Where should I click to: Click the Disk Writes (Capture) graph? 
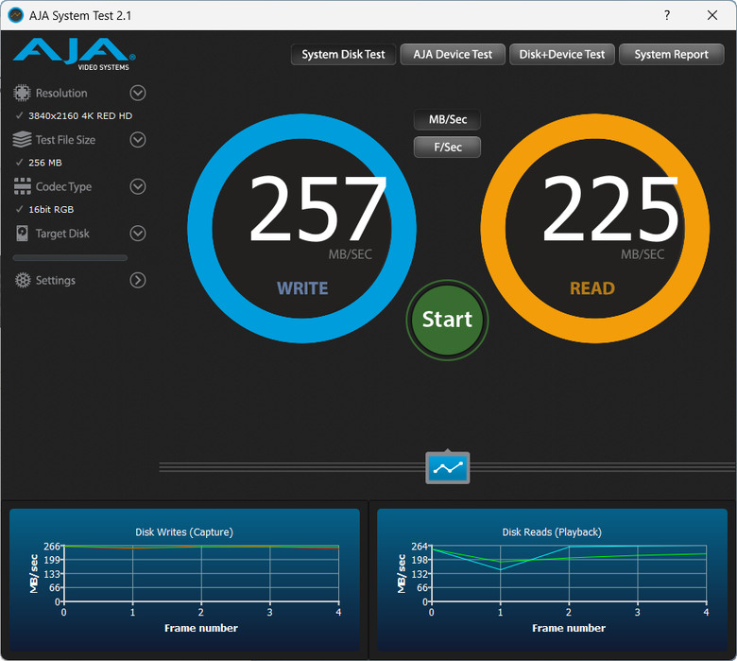click(x=184, y=580)
